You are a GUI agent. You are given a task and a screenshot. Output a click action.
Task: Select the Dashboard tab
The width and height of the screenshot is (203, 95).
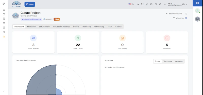(19, 27)
